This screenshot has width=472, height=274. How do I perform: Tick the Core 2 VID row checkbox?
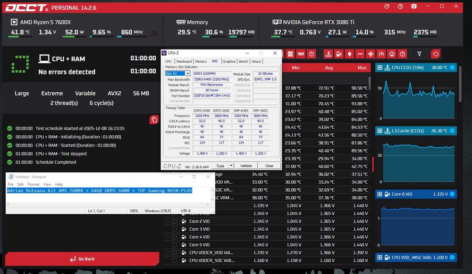174,221
